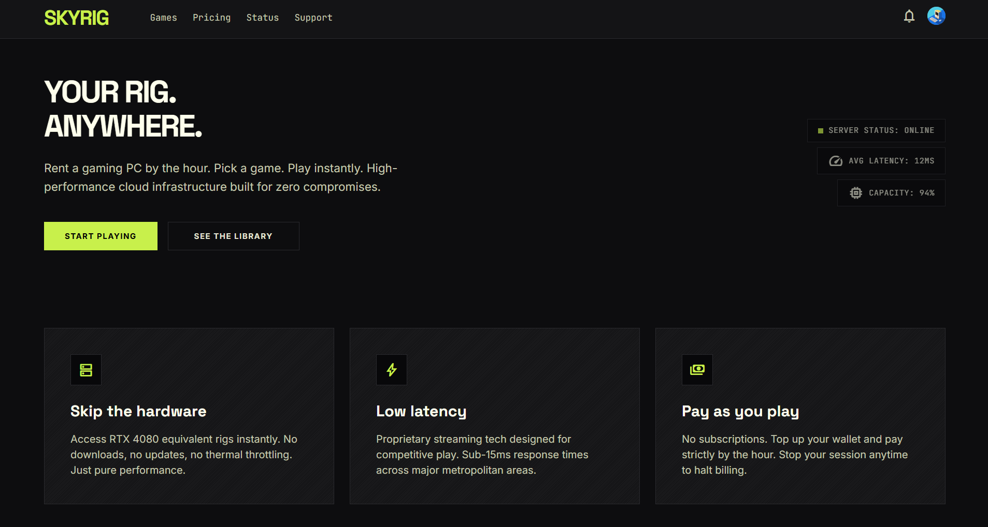Screen dimensions: 988x527
Task: Click the YOUR RIG. ANYWHERE. headline
Action: click(123, 109)
